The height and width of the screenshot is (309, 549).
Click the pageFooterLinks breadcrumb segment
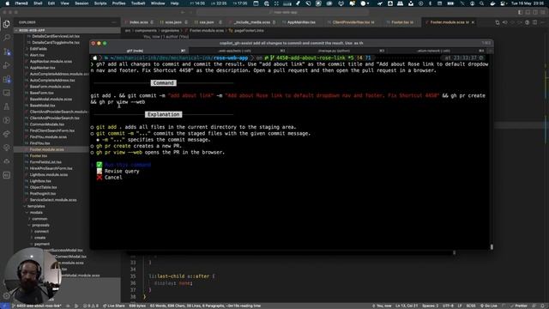click(249, 31)
